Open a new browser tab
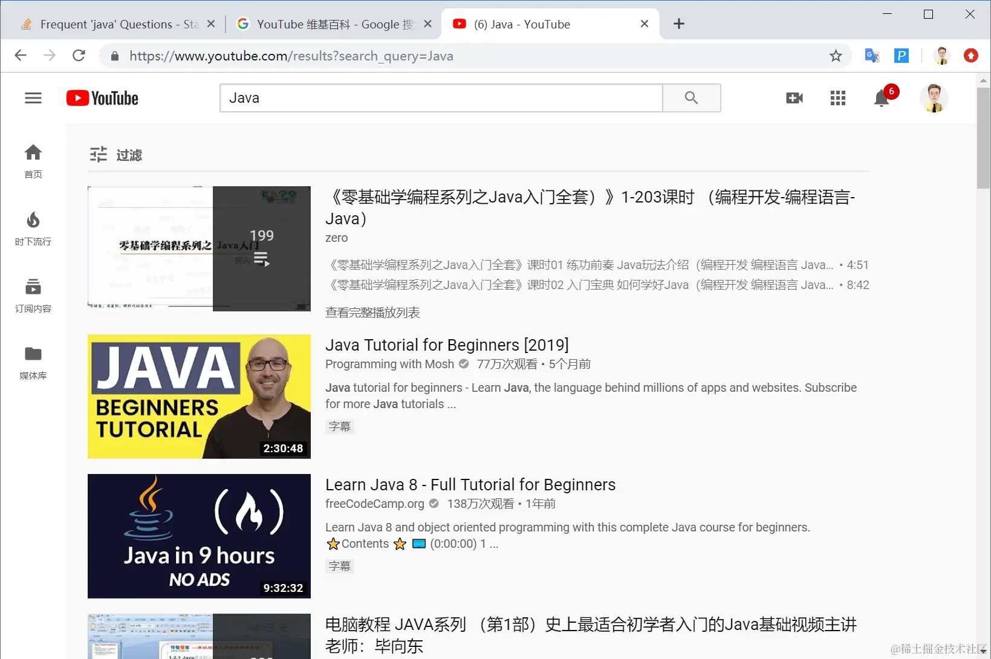This screenshot has width=991, height=659. click(679, 24)
